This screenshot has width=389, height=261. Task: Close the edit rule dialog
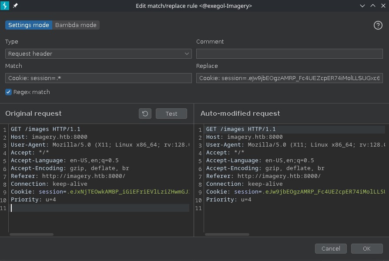click(x=382, y=6)
